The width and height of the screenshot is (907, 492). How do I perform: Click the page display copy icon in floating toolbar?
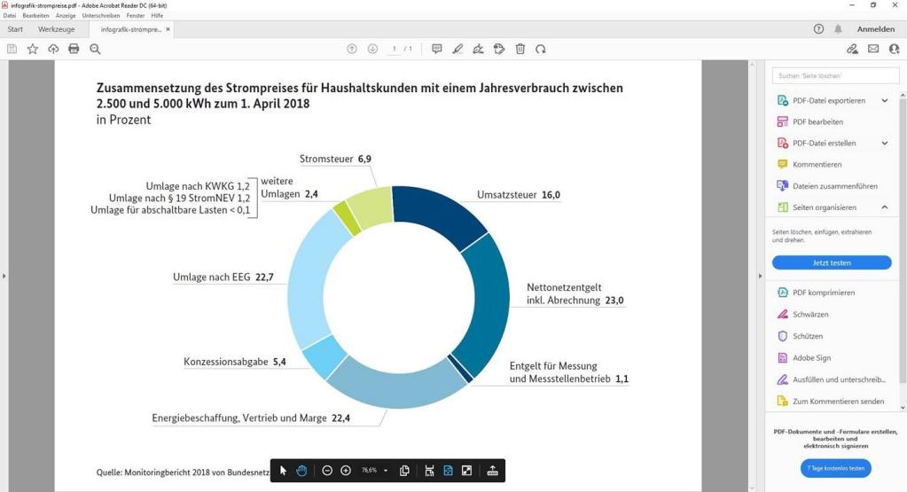coord(404,471)
